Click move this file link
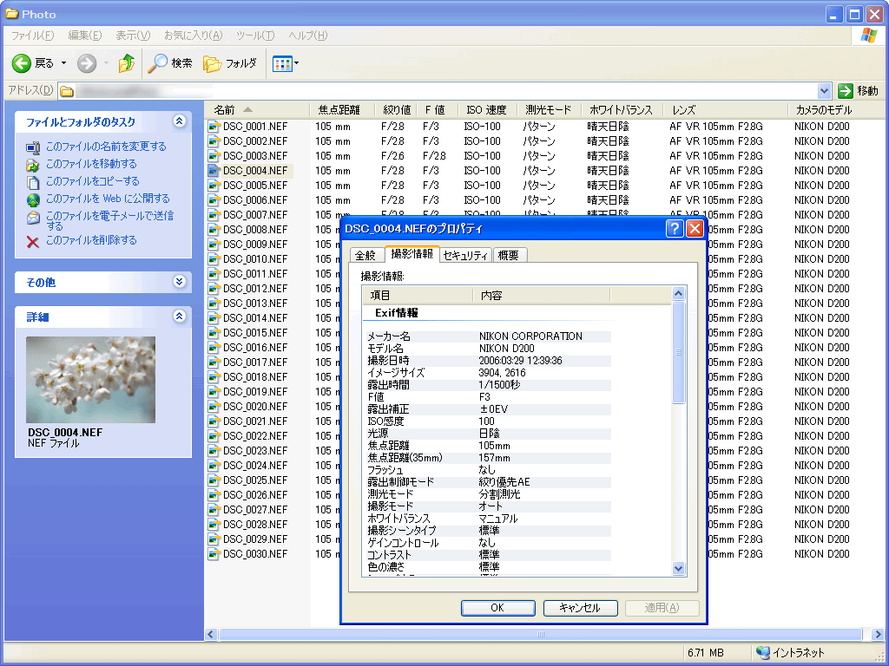The height and width of the screenshot is (666, 889). click(x=91, y=164)
